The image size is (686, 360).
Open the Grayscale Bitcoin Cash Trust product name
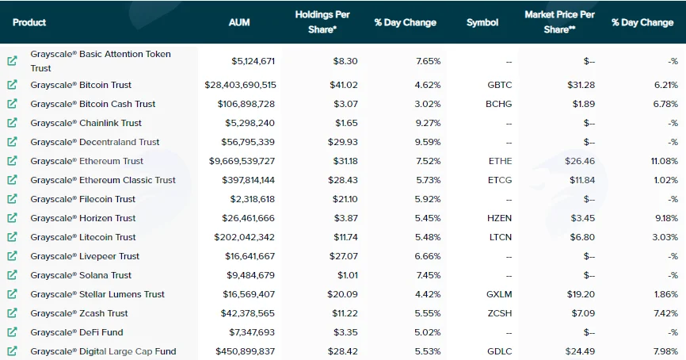click(x=93, y=104)
